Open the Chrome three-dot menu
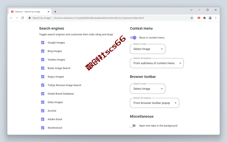This screenshot has width=227, height=142. 216,18
